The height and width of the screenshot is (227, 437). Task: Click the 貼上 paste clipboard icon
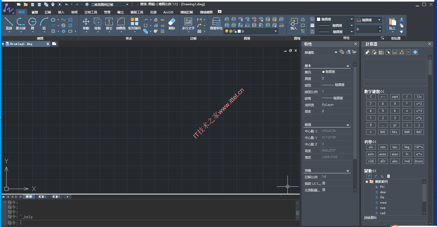tap(392, 24)
